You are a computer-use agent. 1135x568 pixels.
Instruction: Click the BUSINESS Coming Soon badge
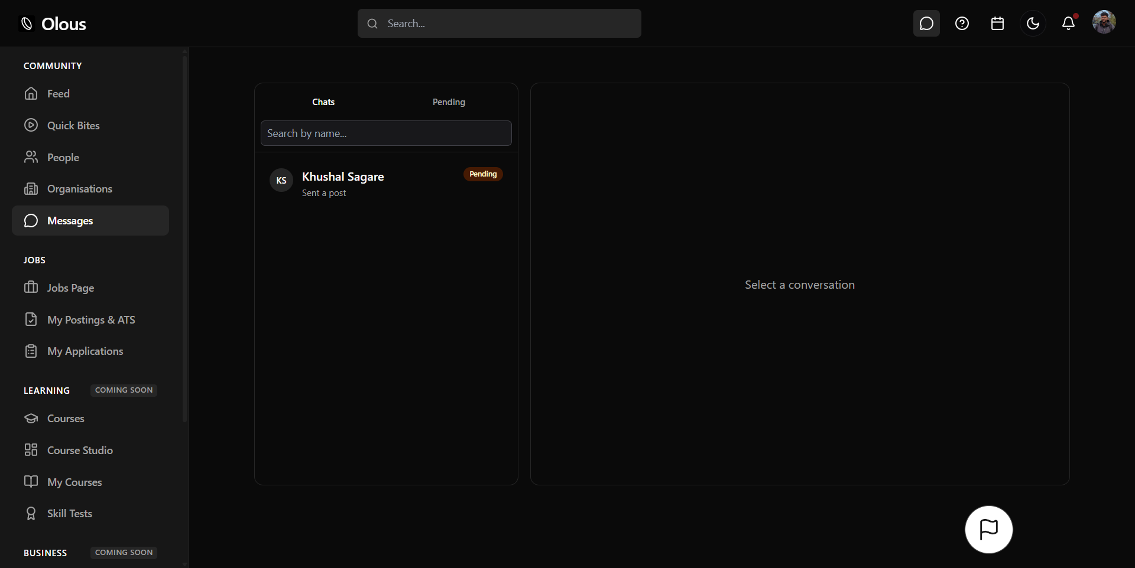(x=124, y=553)
